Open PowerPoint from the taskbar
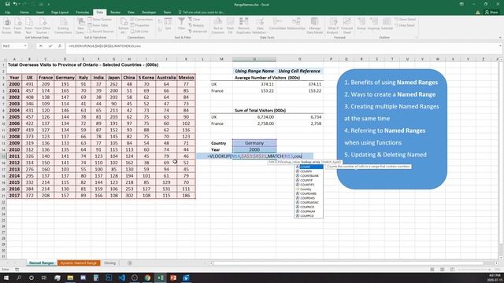Image resolution: width=504 pixels, height=283 pixels. coord(173,277)
